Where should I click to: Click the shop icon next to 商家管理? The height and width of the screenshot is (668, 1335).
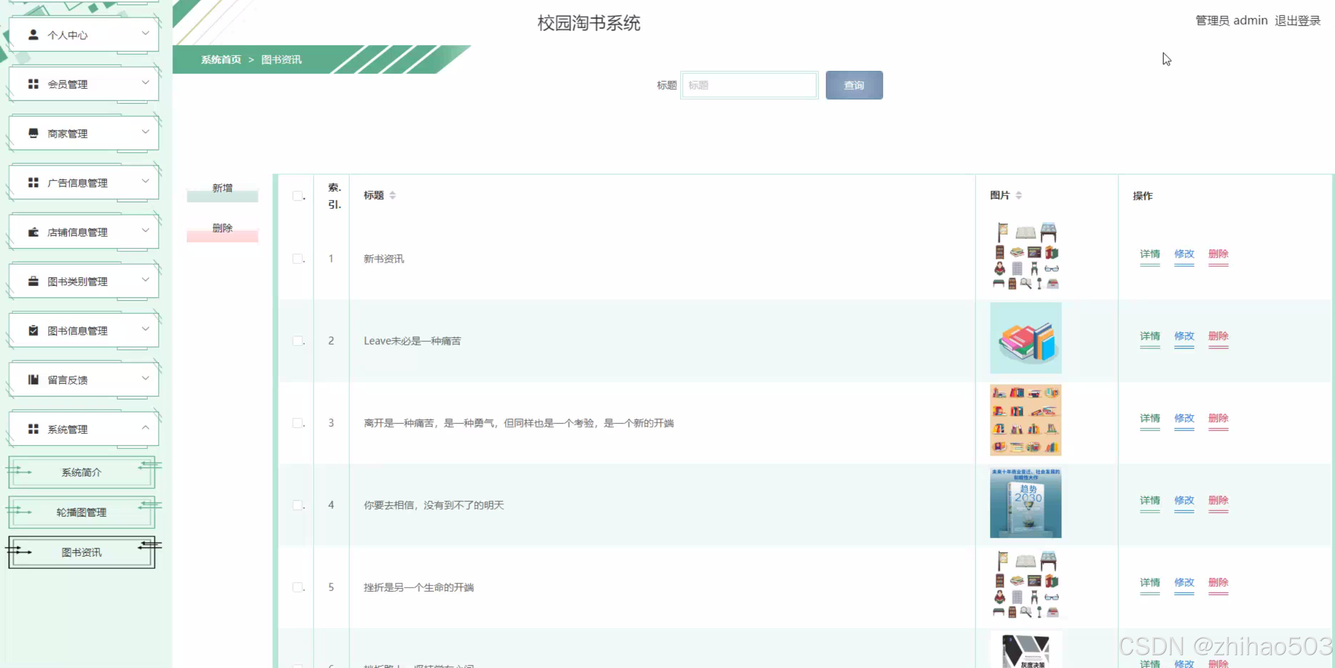[33, 133]
